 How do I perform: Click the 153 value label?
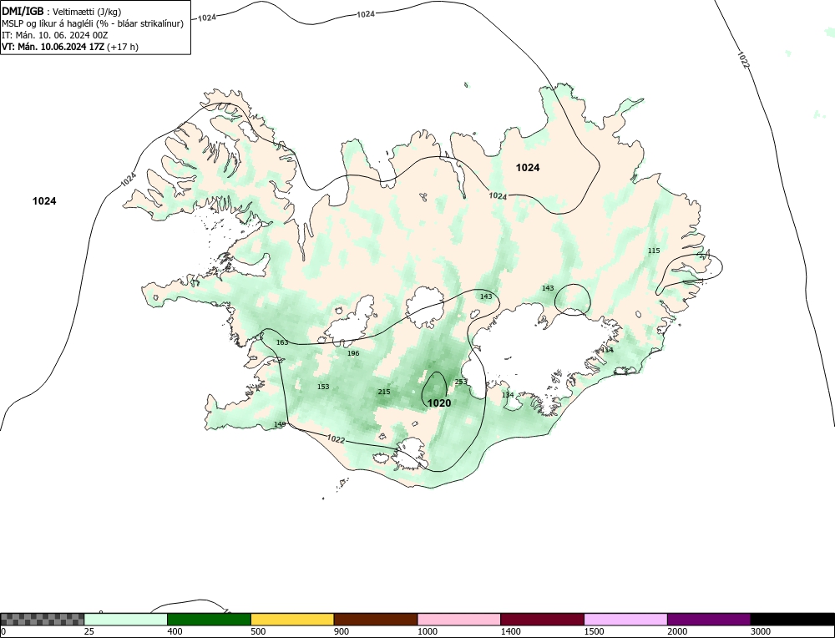[x=323, y=387]
